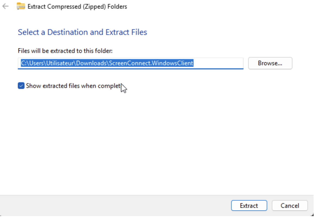Disable showing extracted files after extraction

[21, 86]
